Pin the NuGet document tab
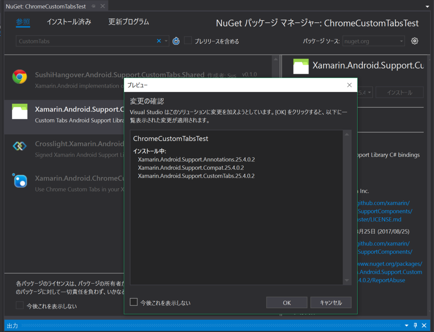Viewport: 434px width, 332px height. coord(94,6)
